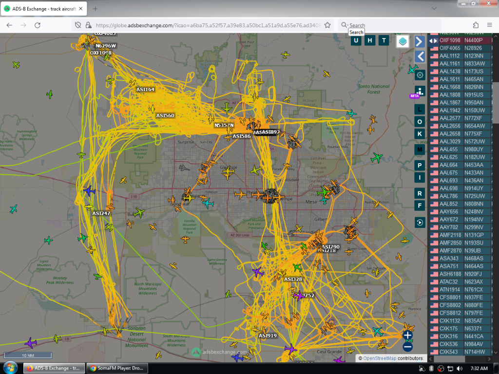Screen dimensions: 499x374
Task: Select AAY656 row in aircraft list
Action: tap(461, 212)
